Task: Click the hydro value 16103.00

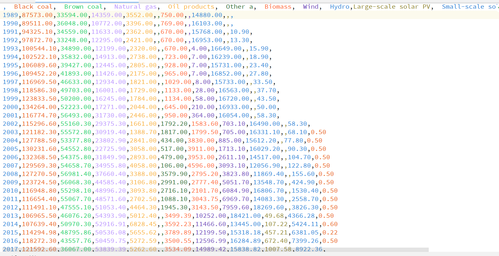Action: 207,23
